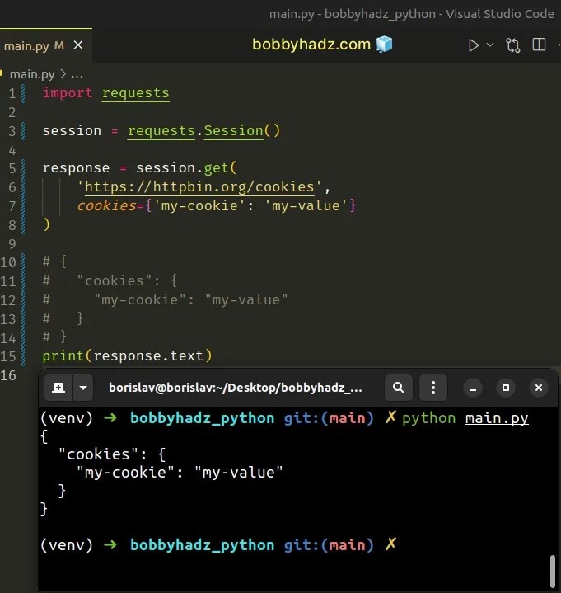Search in terminal with magnifier icon
The image size is (561, 593).
point(399,388)
